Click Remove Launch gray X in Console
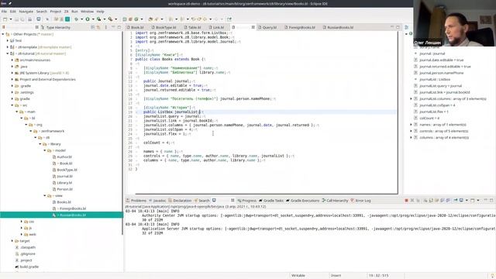 click(412, 201)
